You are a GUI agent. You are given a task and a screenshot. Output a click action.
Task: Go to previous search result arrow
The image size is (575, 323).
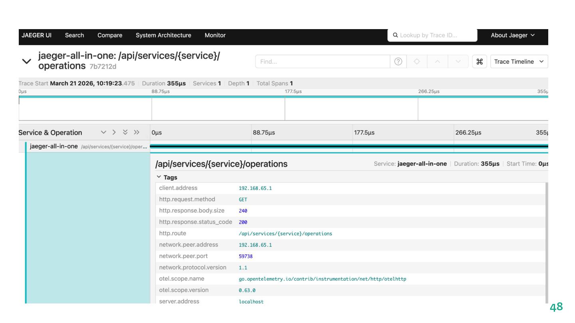(x=438, y=61)
